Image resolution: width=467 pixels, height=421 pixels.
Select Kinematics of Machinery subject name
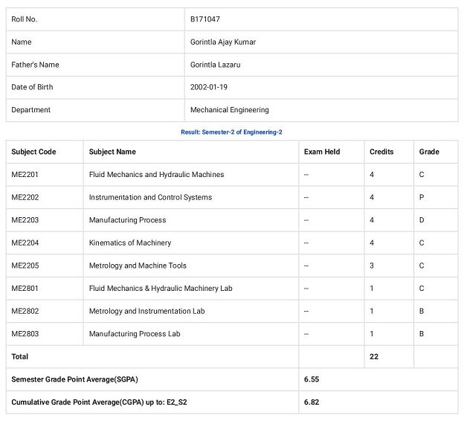(x=130, y=242)
